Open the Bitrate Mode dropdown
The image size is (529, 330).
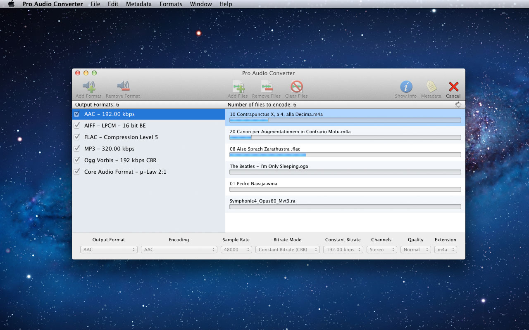pyautogui.click(x=287, y=250)
